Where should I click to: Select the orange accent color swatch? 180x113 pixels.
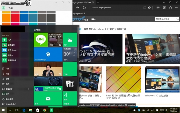pyautogui.click(x=6, y=17)
